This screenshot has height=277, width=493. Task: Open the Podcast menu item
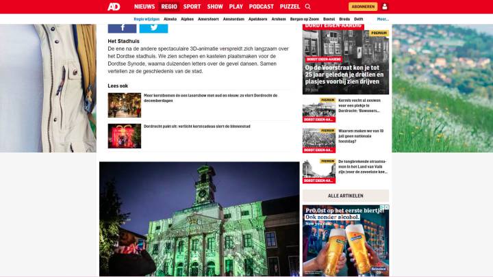pos(261,6)
